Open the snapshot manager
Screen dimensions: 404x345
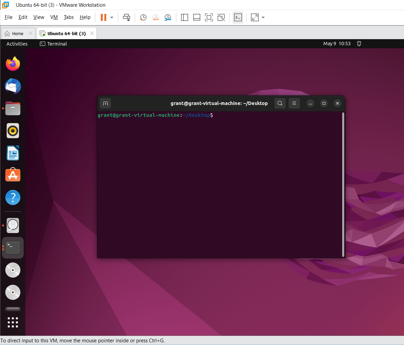point(168,17)
